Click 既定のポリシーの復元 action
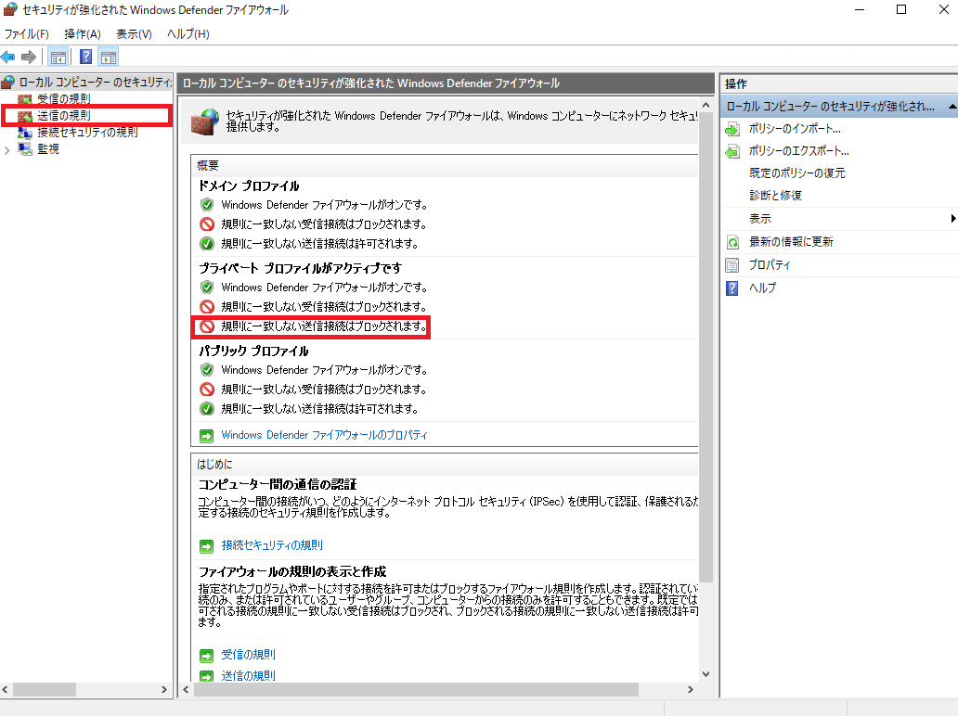 coord(797,173)
